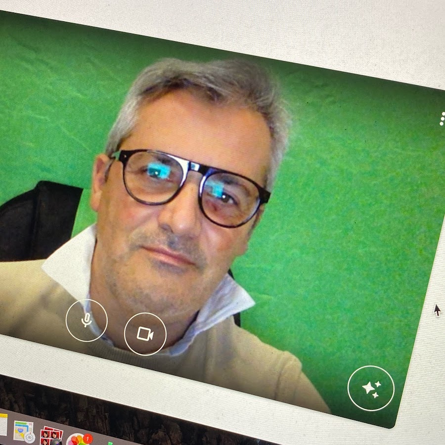The height and width of the screenshot is (445, 445).
Task: Open the Photos app with the red badge
Action: pos(80,440)
